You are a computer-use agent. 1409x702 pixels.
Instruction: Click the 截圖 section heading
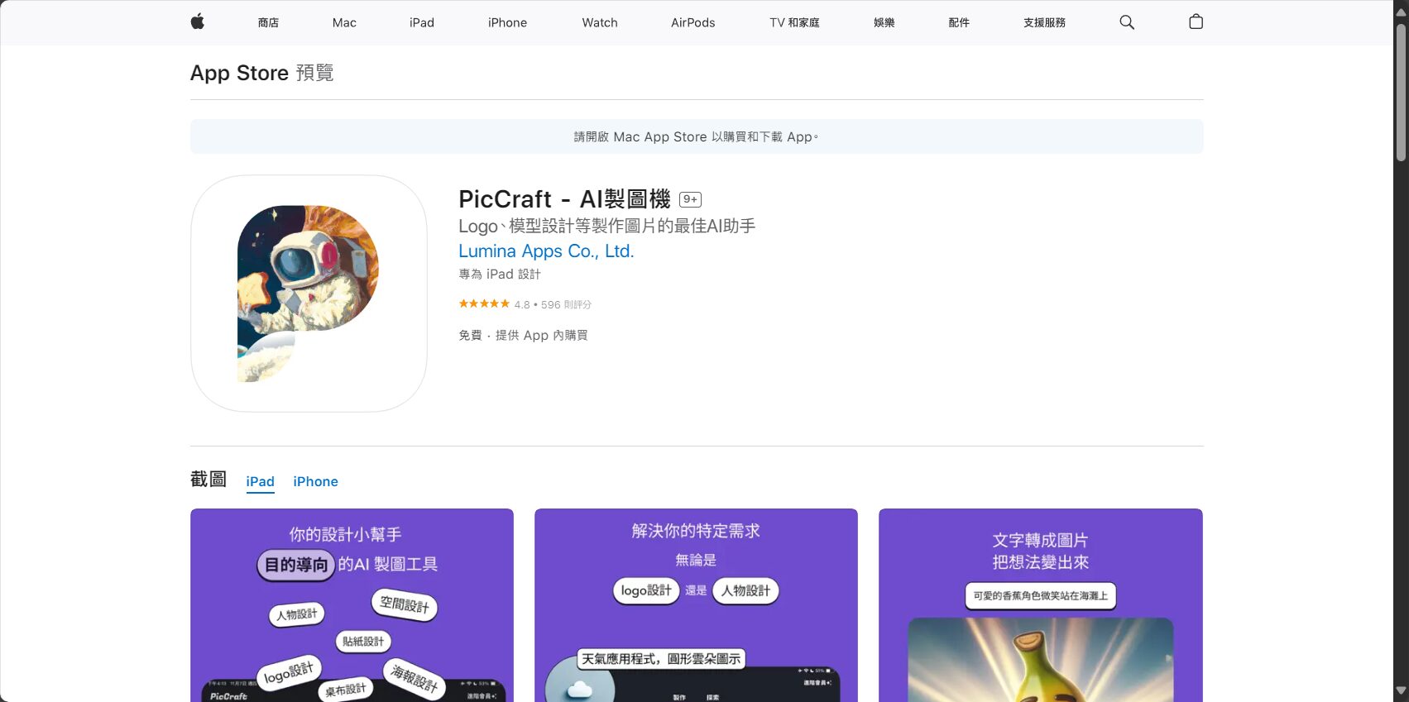(208, 480)
